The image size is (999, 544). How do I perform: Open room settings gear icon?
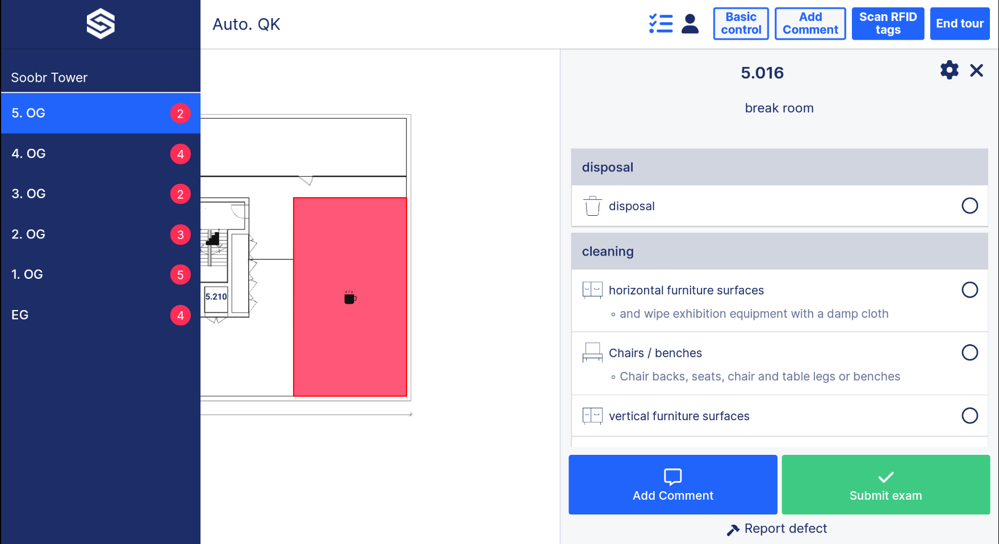(x=949, y=70)
